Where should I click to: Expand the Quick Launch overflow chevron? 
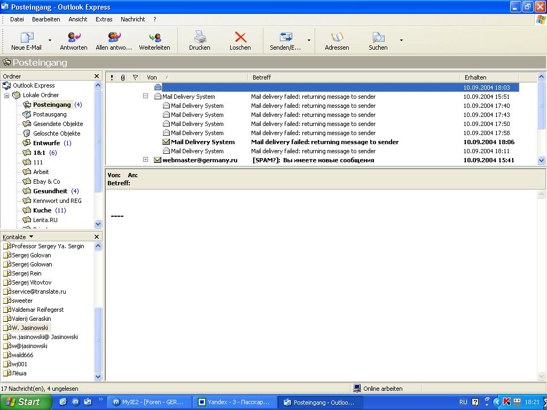(x=101, y=399)
